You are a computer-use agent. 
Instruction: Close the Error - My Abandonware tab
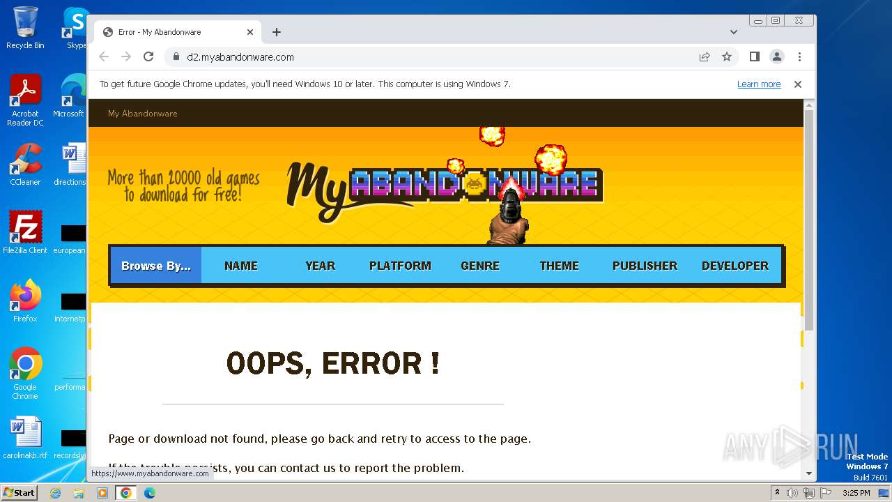(250, 32)
